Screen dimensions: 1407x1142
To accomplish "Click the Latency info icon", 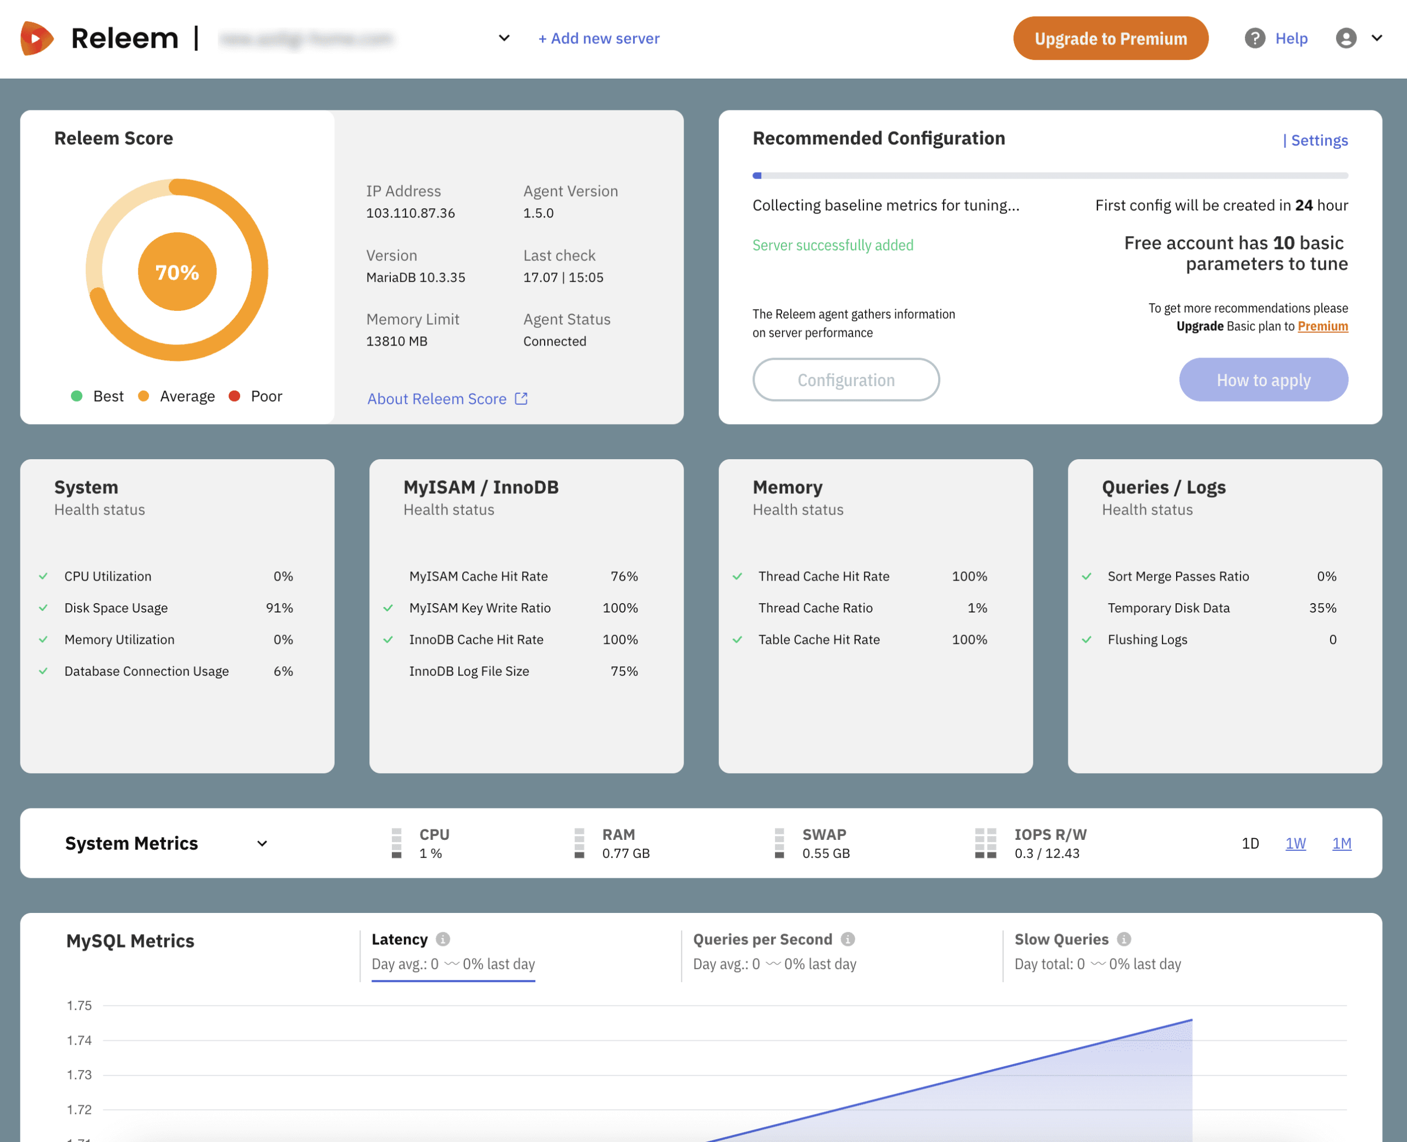I will coord(443,939).
